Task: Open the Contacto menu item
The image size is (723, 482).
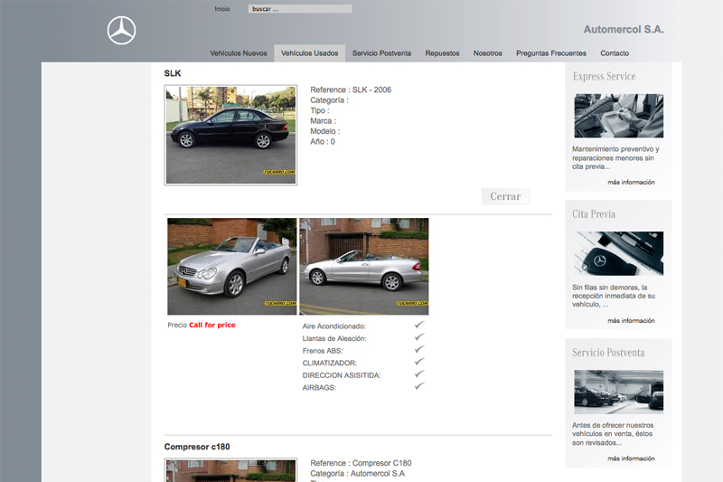Action: [x=615, y=53]
